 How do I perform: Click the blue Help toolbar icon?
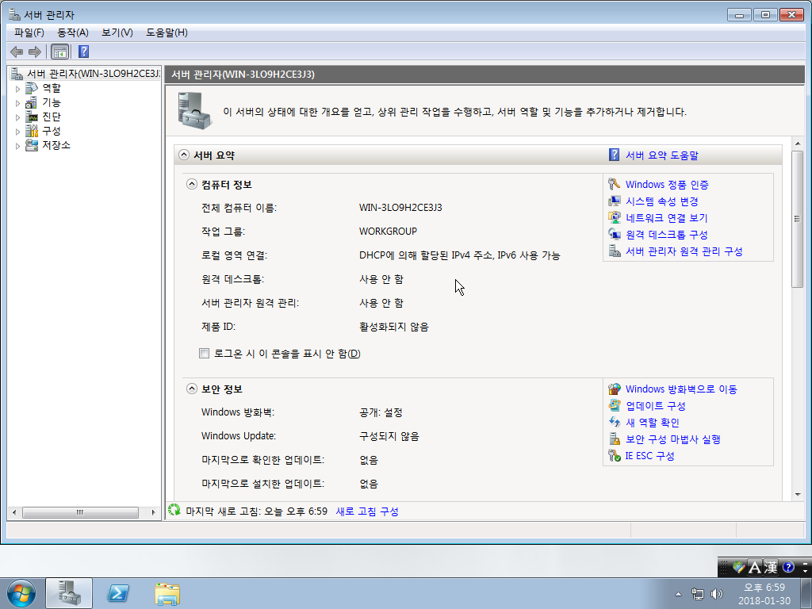pyautogui.click(x=83, y=52)
